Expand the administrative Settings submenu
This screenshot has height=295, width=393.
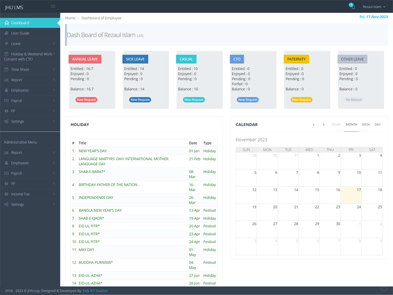click(x=54, y=205)
